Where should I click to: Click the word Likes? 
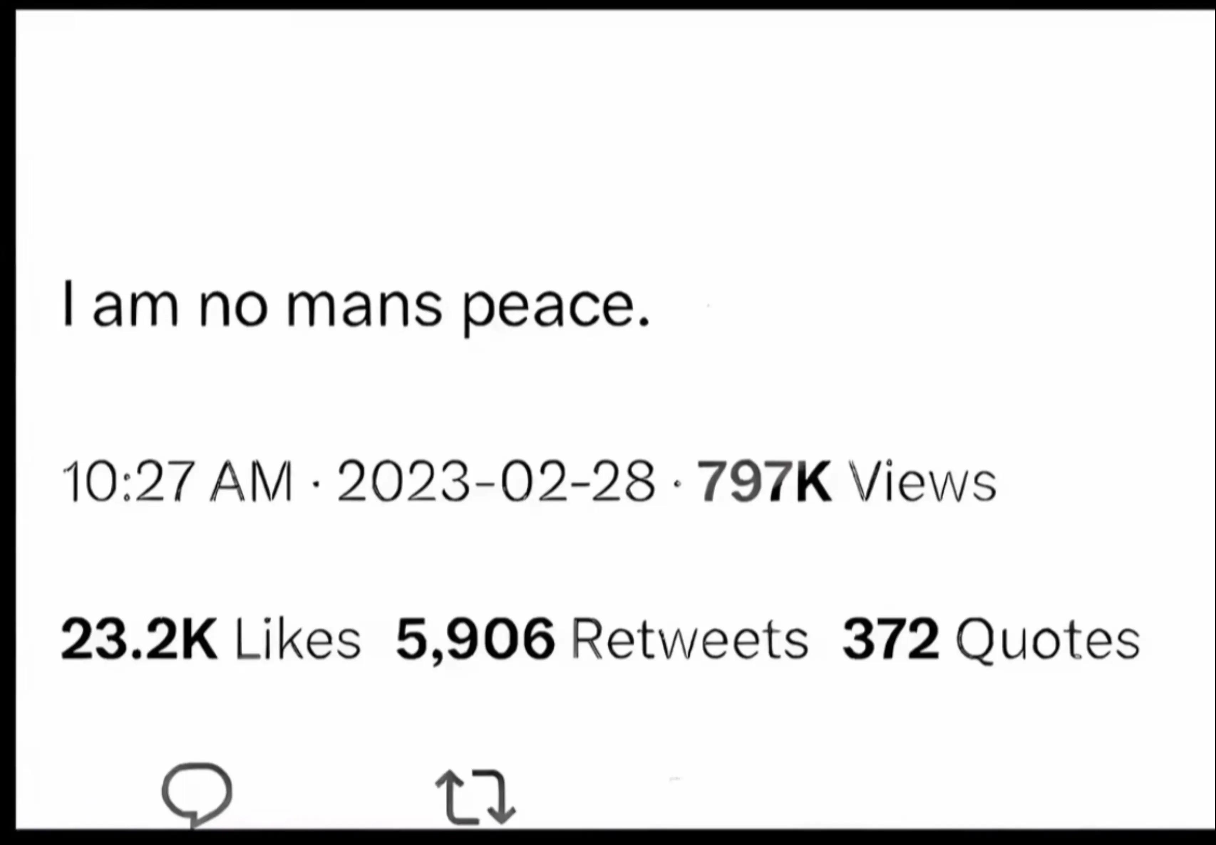tap(297, 639)
